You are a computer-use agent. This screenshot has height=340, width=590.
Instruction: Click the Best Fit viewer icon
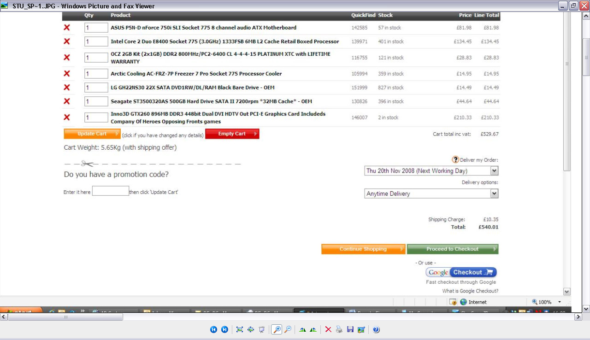(240, 329)
